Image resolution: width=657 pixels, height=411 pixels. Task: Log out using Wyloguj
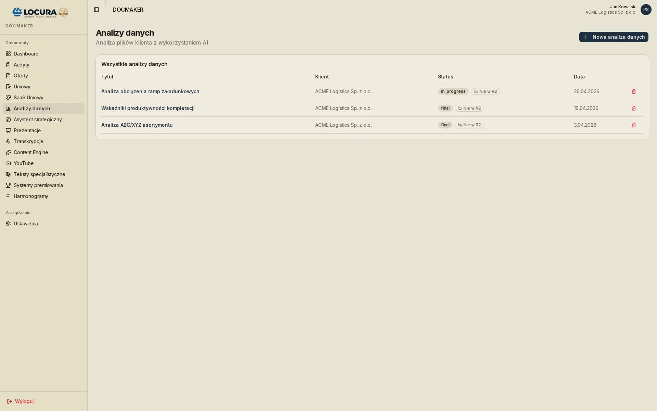(20, 401)
